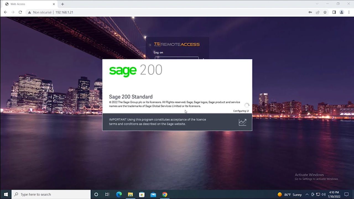
Task: Close the Chrome window
Action: pos(349,4)
